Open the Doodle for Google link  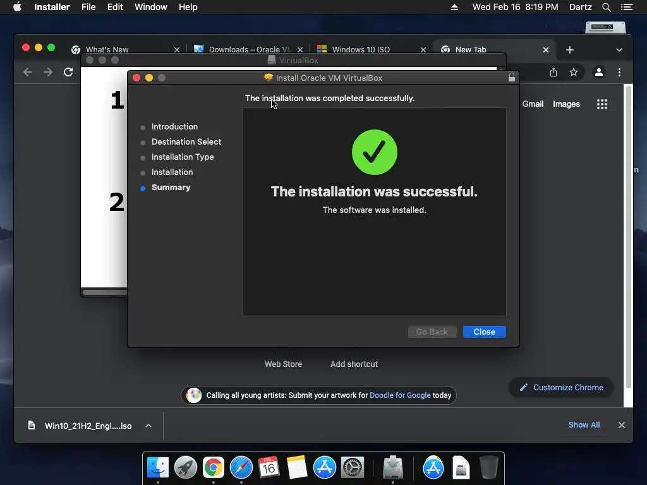(400, 395)
